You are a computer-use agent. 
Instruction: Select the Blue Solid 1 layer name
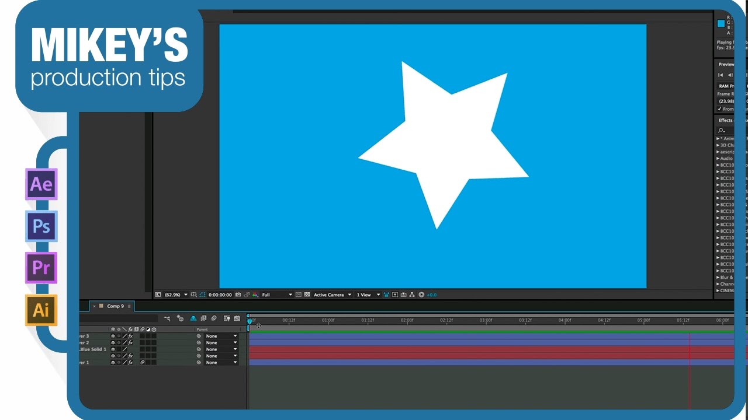tap(93, 349)
